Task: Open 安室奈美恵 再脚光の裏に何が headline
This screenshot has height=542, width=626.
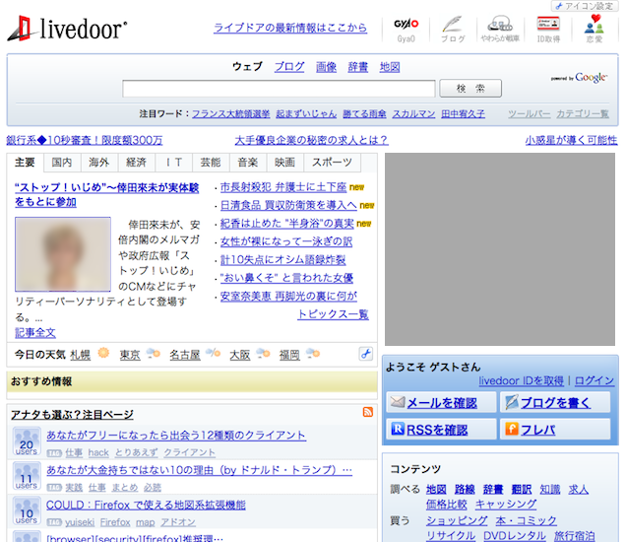Action: point(288,296)
